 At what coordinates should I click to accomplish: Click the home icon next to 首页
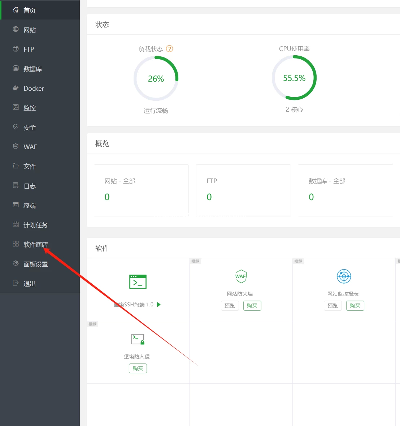pyautogui.click(x=16, y=10)
